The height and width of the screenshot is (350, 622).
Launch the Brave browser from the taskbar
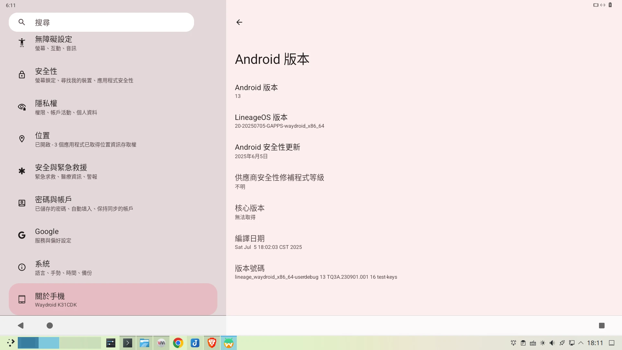point(212,343)
